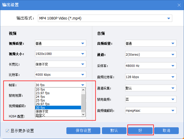Confirm with the 好 button
This screenshot has height=139, width=184.
click(140, 131)
